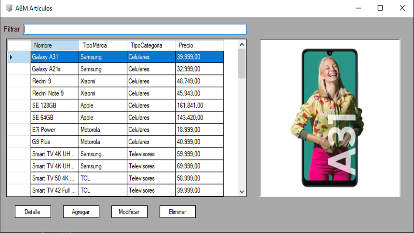
Task: Close the ABM Artículos window
Action: pos(402,8)
